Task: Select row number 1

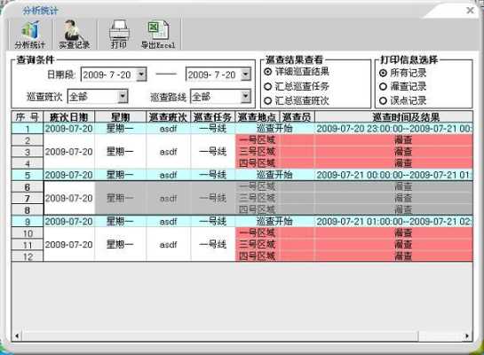Action: tap(28, 129)
